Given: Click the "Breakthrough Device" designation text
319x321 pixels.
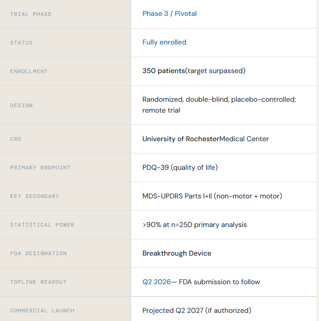Looking at the screenshot, I should tap(177, 253).
